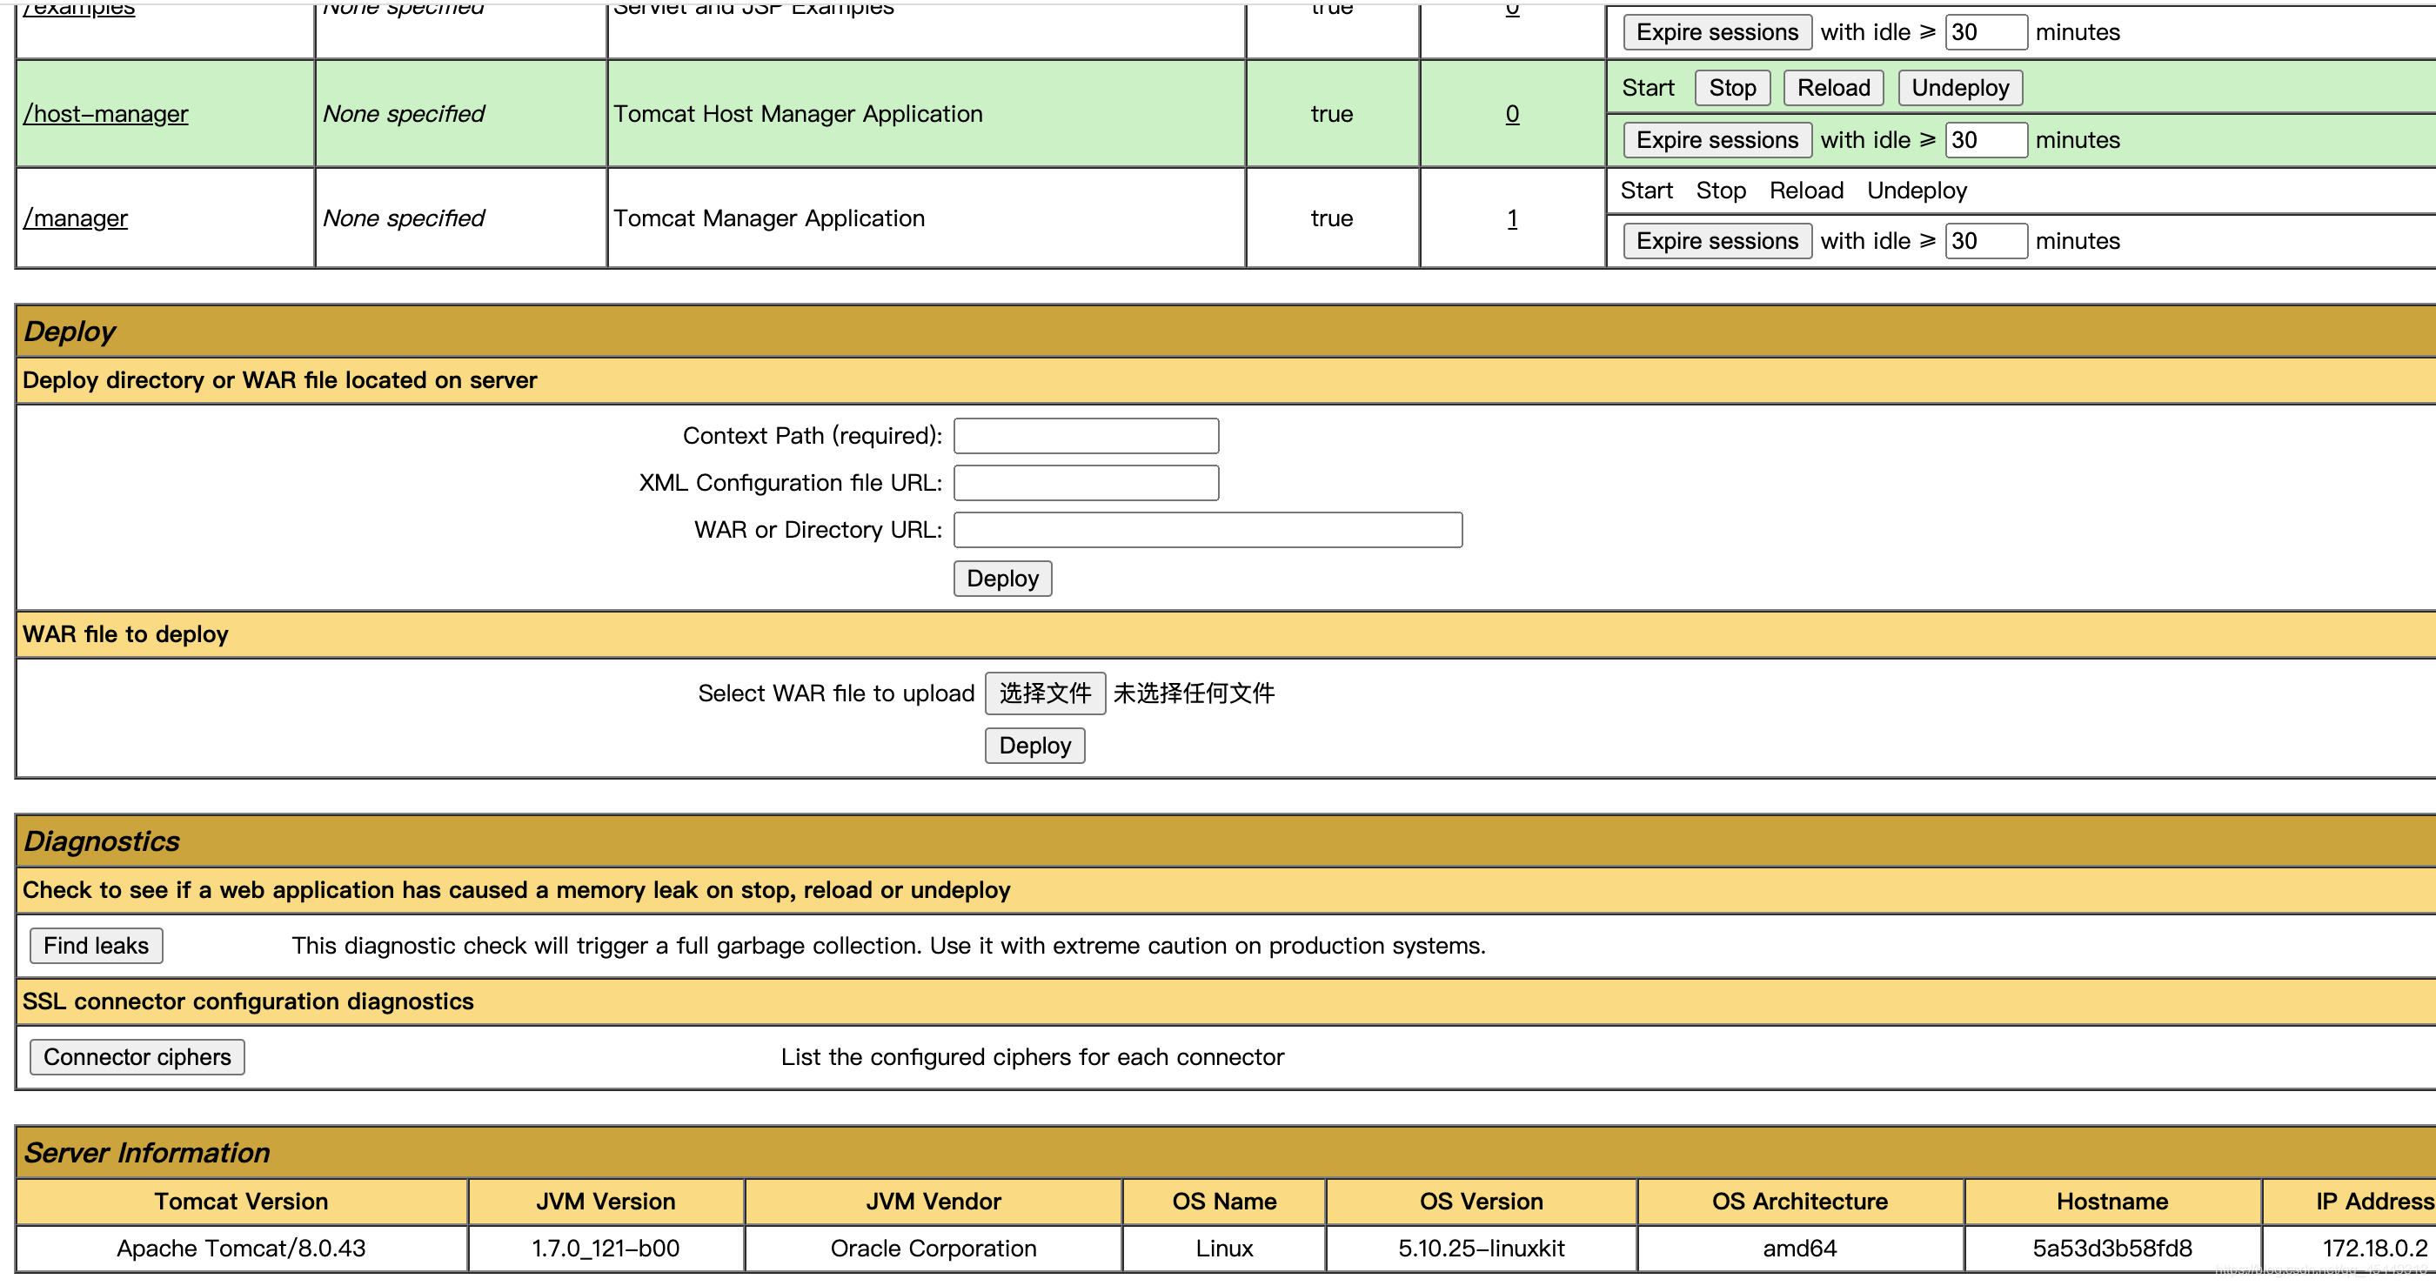This screenshot has width=2436, height=1286.
Task: Open the /host-manager path link
Action: (106, 114)
